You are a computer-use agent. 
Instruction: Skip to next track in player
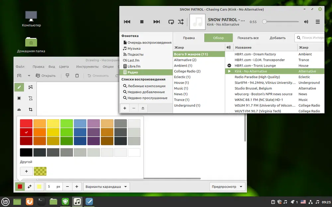156,22
